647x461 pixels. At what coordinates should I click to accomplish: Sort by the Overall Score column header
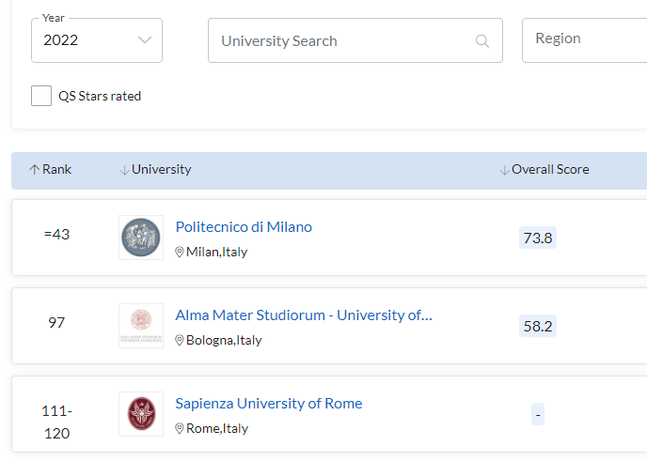(550, 170)
